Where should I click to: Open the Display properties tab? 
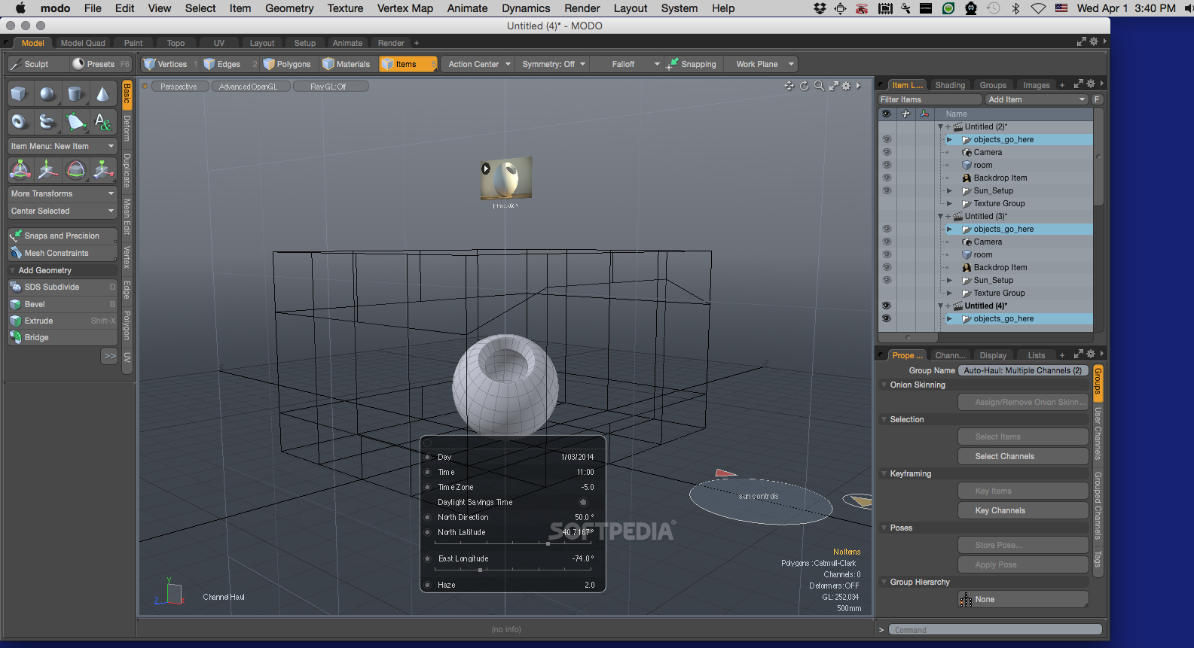[x=993, y=355]
